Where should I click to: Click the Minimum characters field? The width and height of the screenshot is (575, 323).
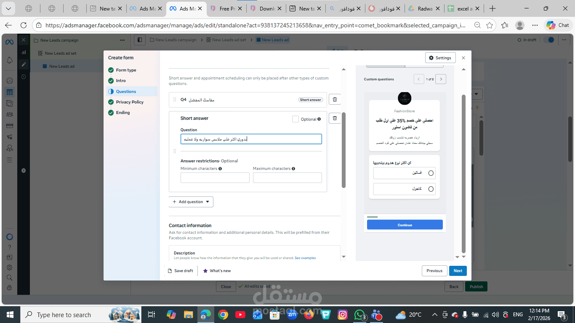[215, 178]
